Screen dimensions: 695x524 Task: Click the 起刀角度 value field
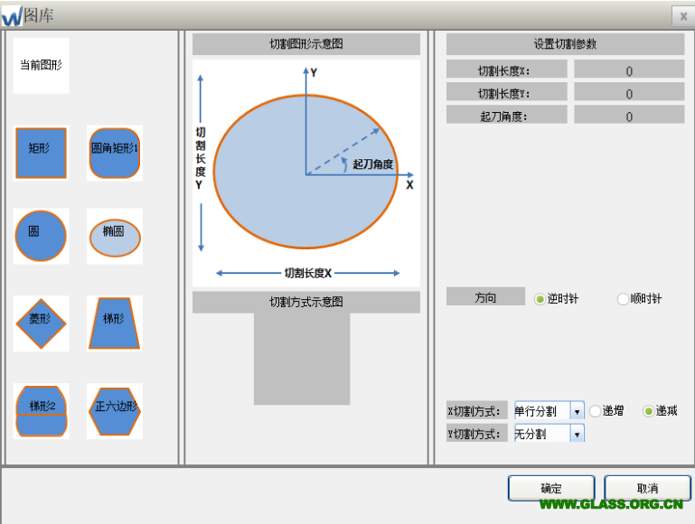(629, 116)
